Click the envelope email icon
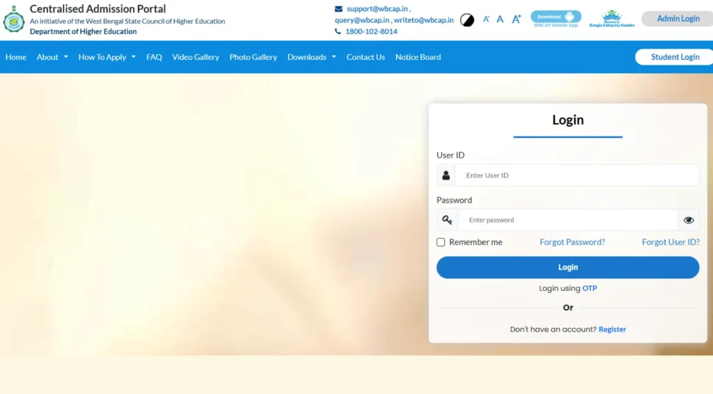This screenshot has height=394, width=713. [x=338, y=8]
